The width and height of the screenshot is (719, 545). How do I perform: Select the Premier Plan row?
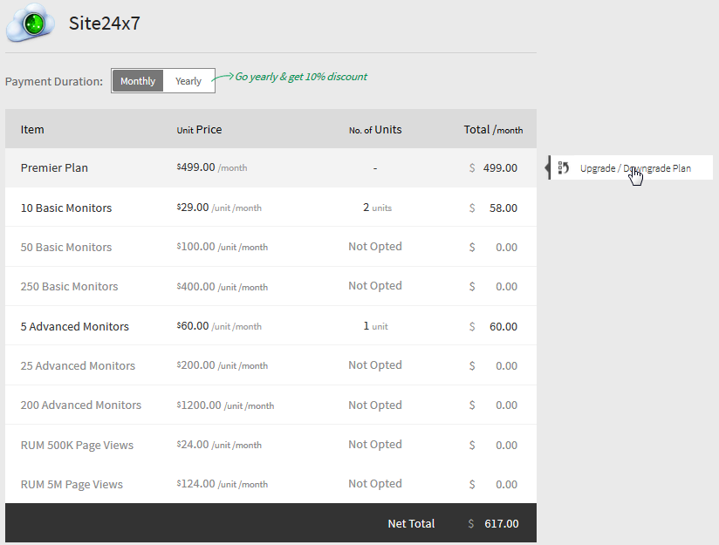[x=54, y=167]
